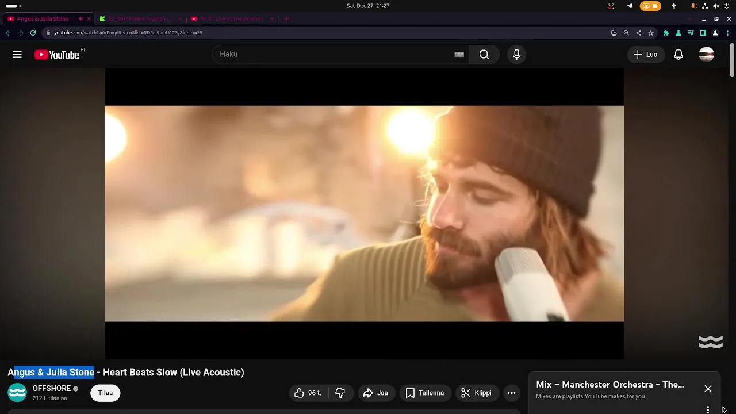Open the clock Sat Dec 27 calendar
This screenshot has height=414, width=736.
(x=368, y=6)
